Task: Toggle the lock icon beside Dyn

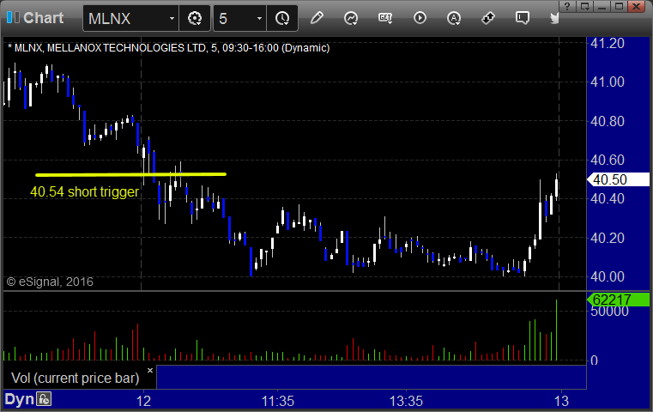Action: tap(44, 399)
